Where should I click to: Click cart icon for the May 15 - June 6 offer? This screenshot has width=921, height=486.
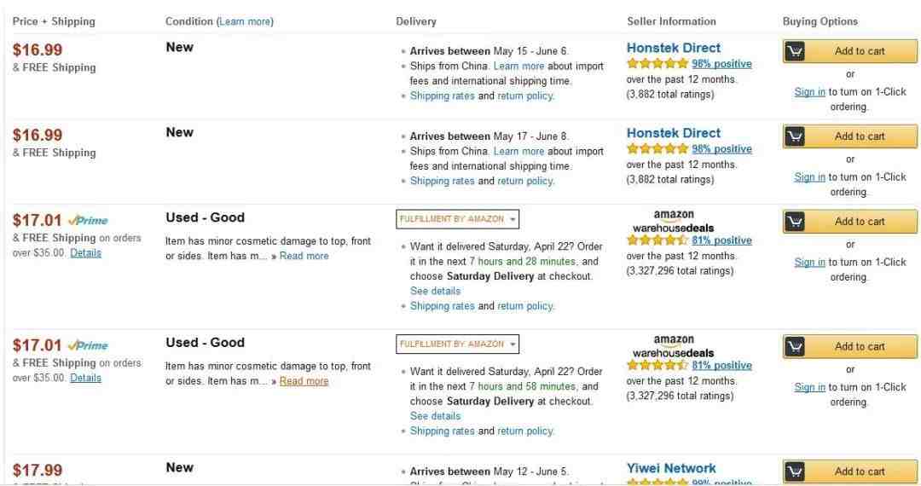pyautogui.click(x=795, y=51)
